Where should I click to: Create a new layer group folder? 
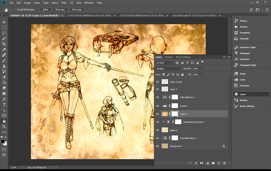pos(213,163)
